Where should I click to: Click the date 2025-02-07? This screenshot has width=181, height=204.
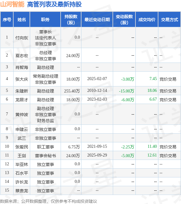[x=97, y=79]
